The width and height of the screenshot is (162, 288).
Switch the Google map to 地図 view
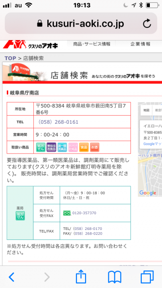click(146, 110)
